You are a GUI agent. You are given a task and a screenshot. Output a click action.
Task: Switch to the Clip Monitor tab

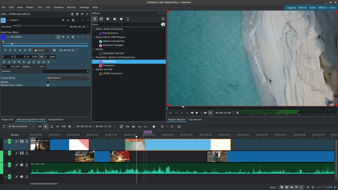click(195, 119)
